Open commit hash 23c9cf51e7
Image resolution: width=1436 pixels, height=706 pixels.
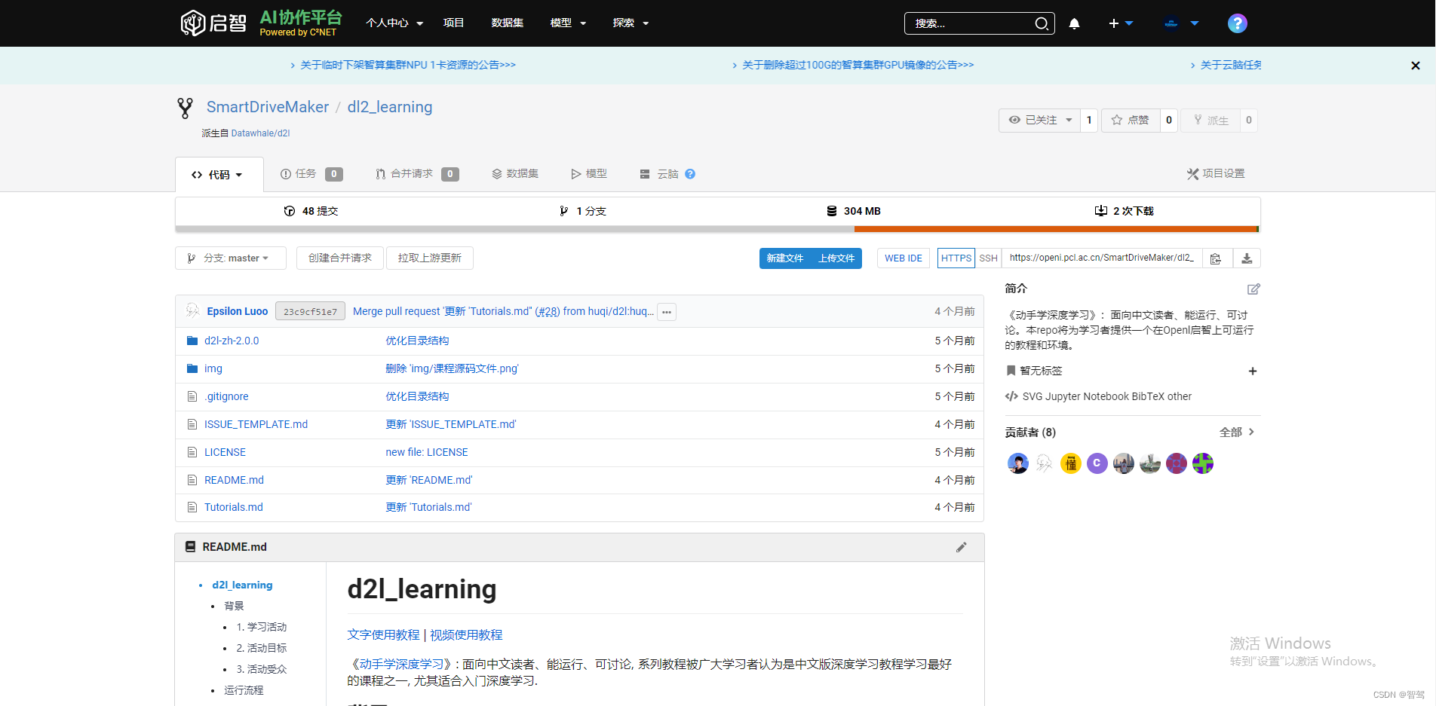pyautogui.click(x=310, y=311)
